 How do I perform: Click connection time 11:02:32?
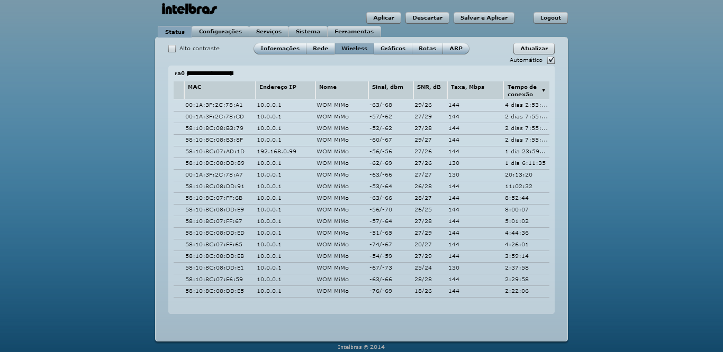519,187
